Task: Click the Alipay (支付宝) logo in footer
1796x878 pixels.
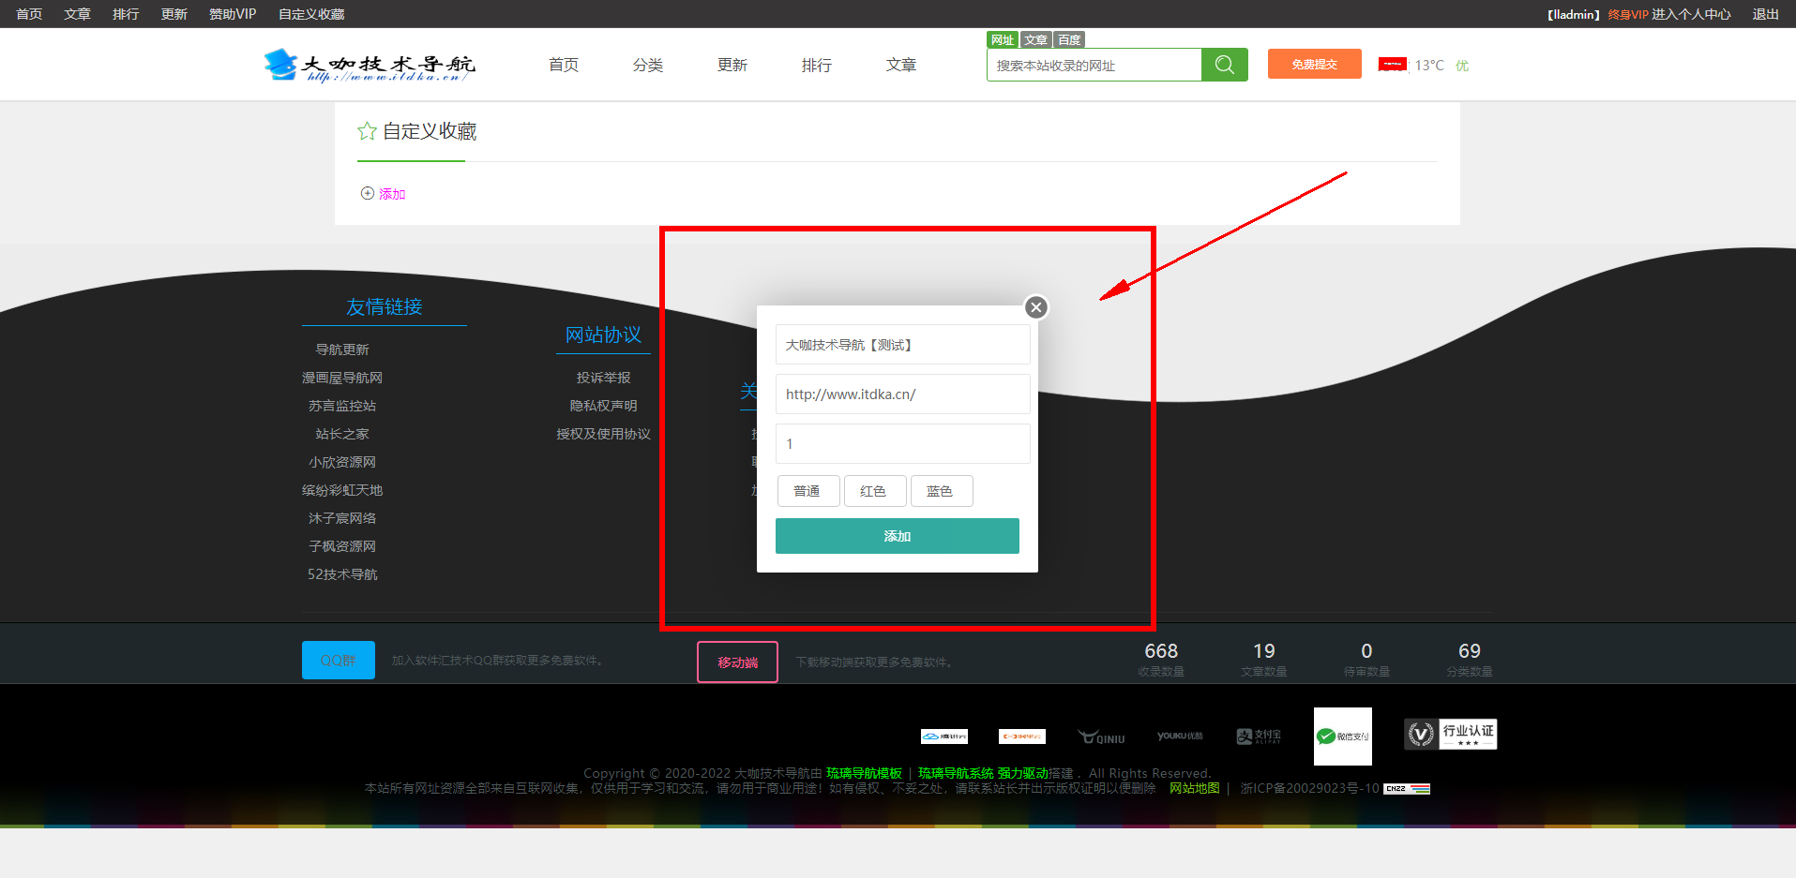Action: coord(1259,737)
